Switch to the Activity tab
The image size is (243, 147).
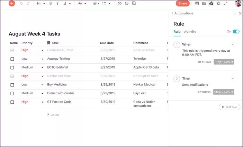point(190,32)
